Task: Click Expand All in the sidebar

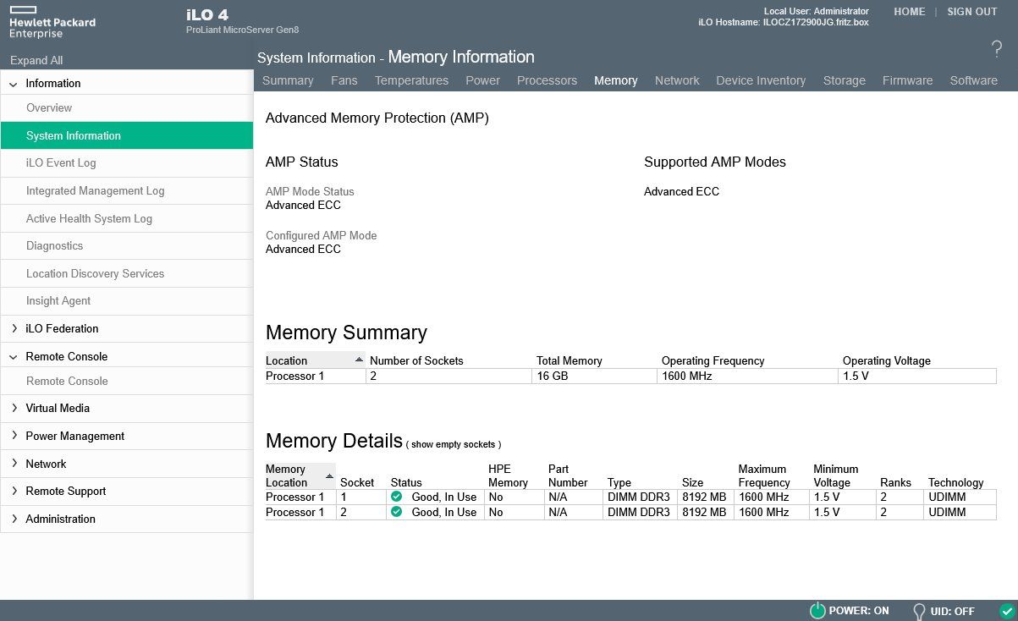Action: (x=36, y=60)
